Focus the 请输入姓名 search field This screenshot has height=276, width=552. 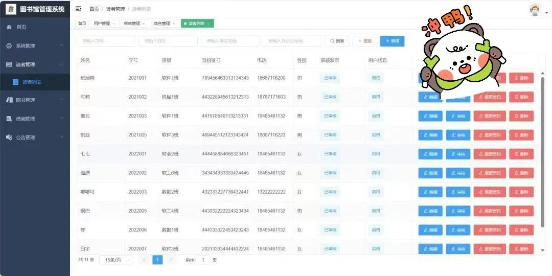click(168, 41)
